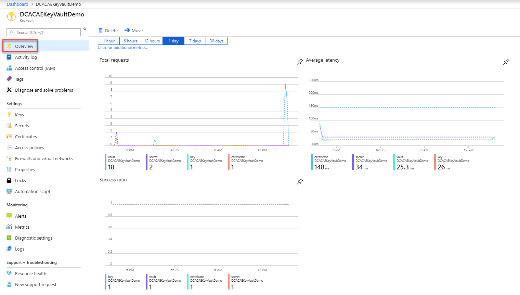Select the 1 hour time range
The height and width of the screenshot is (295, 520).
pos(109,41)
